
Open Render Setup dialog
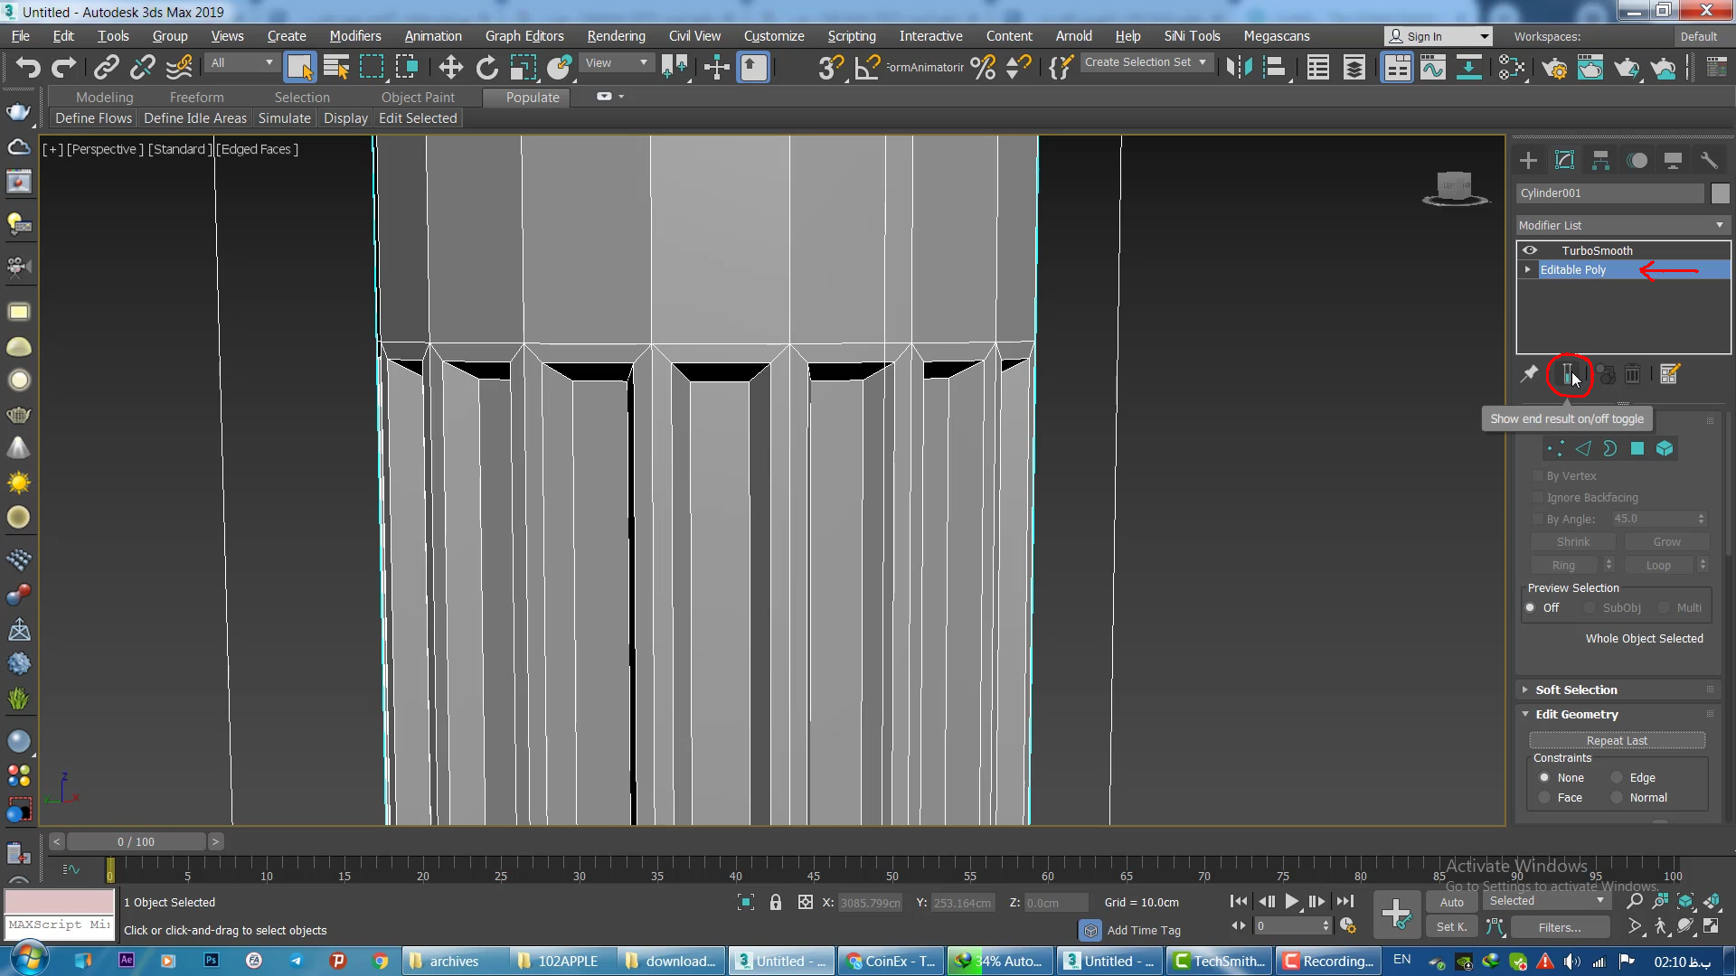pyautogui.click(x=1554, y=68)
